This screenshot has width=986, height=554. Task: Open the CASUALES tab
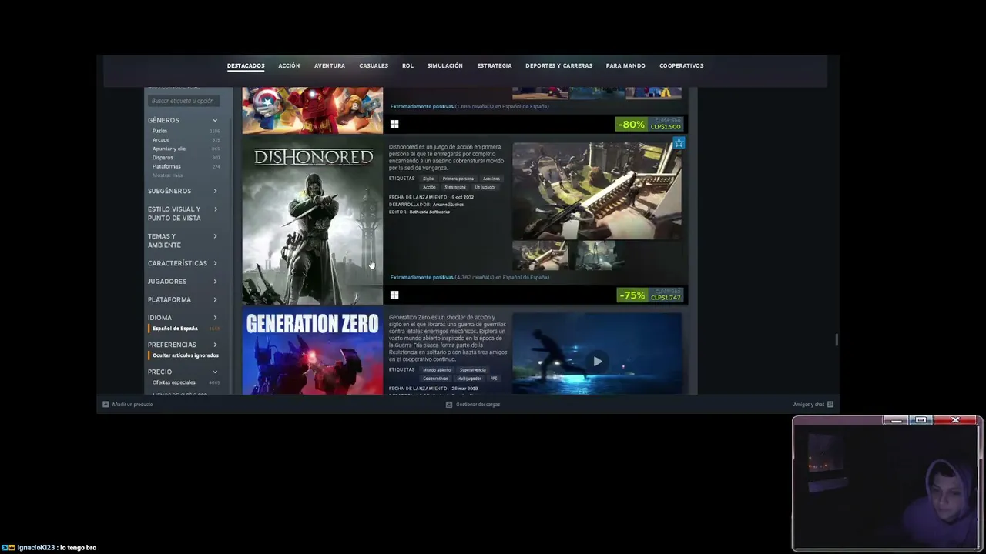(374, 66)
